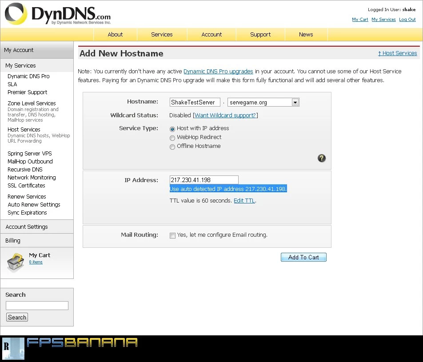The width and height of the screenshot is (423, 362).
Task: Choose Offline Hostname radio button
Action: [172, 147]
